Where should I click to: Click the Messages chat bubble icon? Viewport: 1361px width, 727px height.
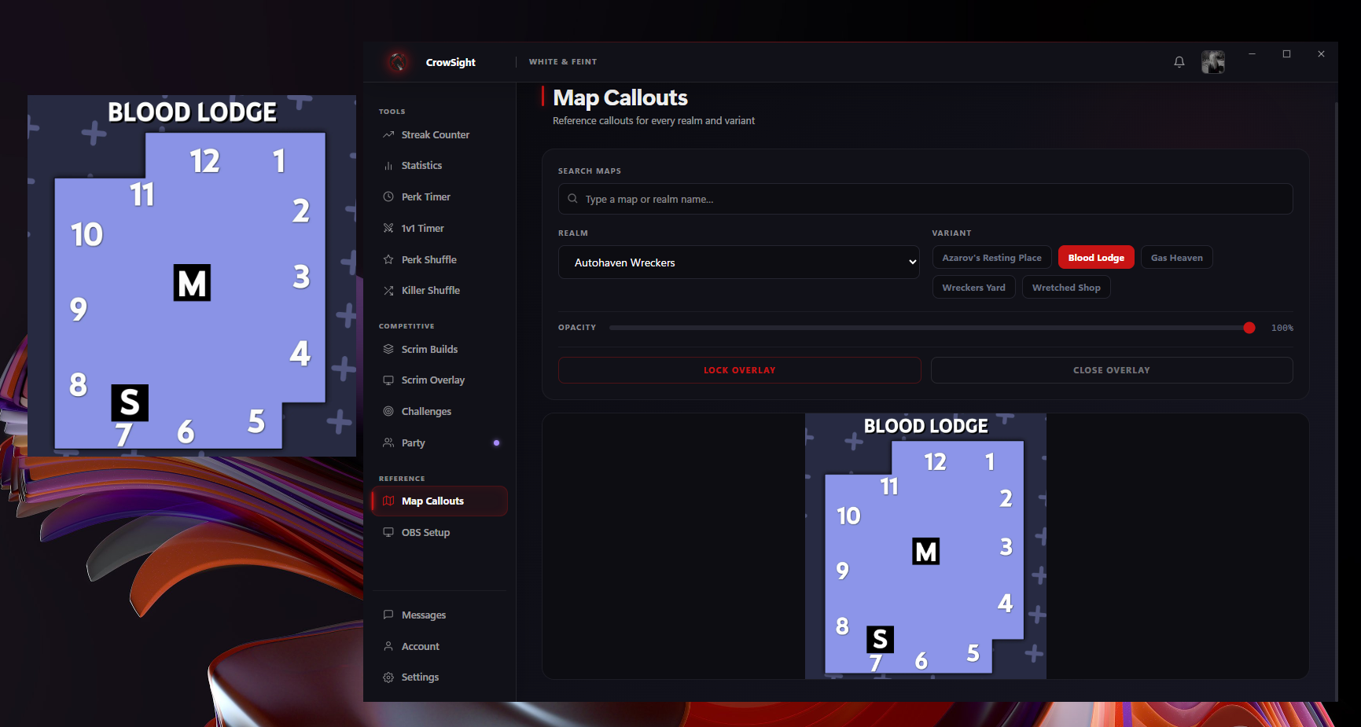[x=388, y=615]
